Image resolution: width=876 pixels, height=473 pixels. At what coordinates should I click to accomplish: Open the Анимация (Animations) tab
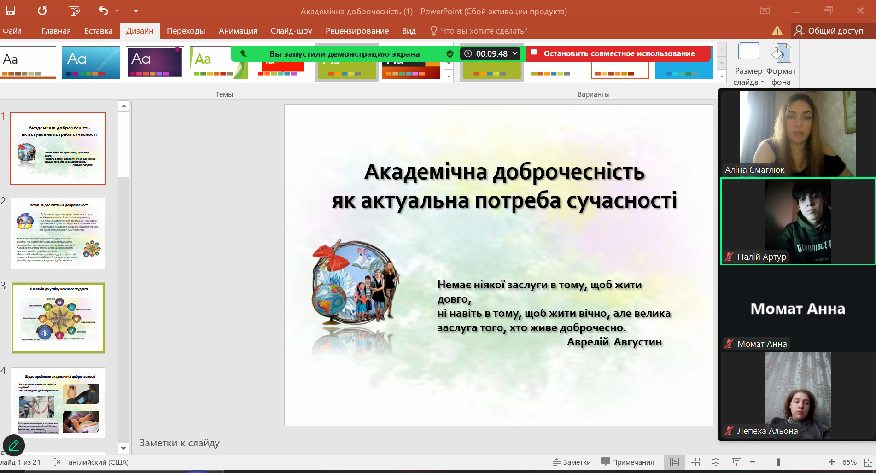tap(238, 31)
